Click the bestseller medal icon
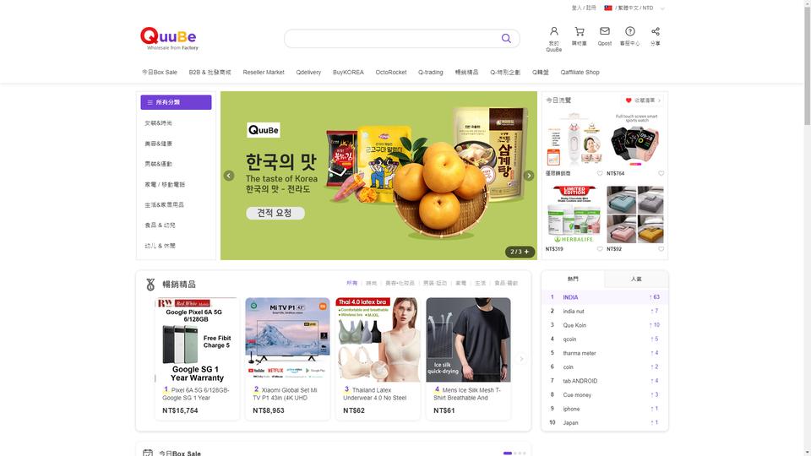Viewport: 811px width, 456px height. pyautogui.click(x=150, y=285)
